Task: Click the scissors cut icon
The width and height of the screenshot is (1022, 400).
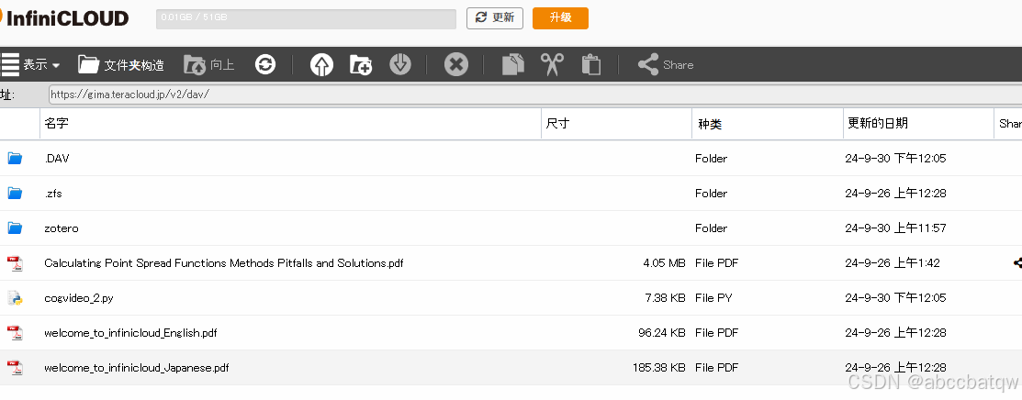Action: [x=552, y=64]
